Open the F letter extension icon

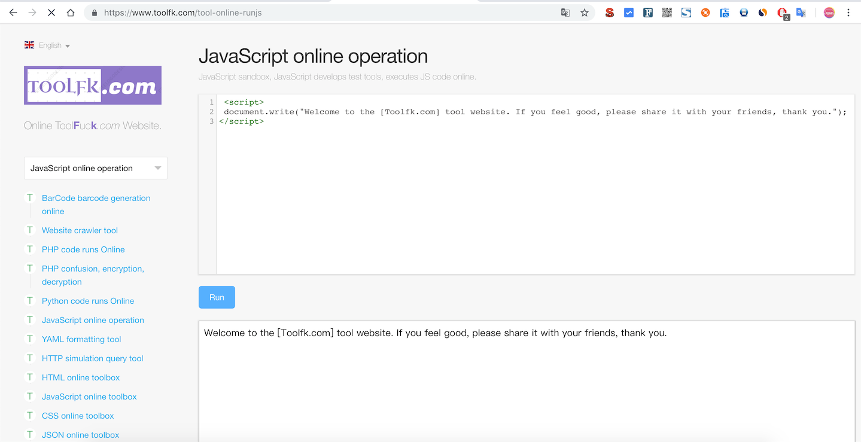click(648, 13)
